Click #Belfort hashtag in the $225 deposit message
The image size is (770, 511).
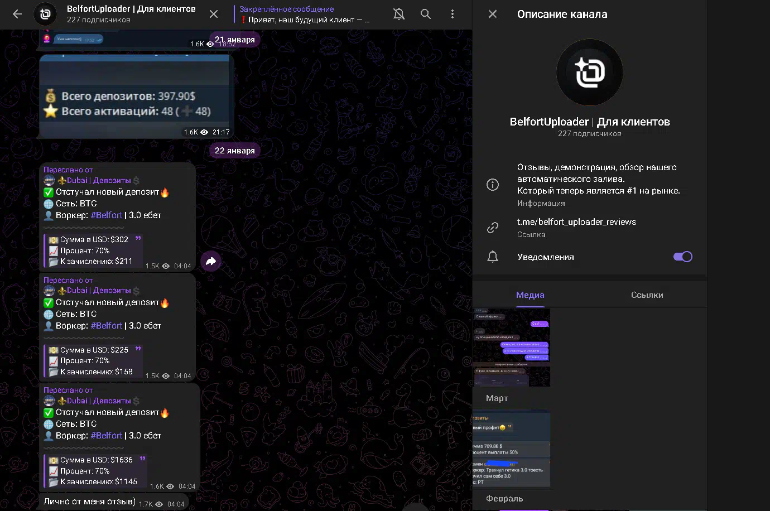pos(106,326)
